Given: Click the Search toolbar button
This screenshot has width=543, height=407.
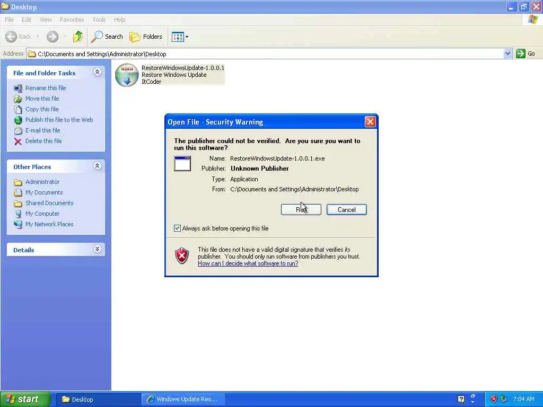Looking at the screenshot, I should tap(107, 37).
